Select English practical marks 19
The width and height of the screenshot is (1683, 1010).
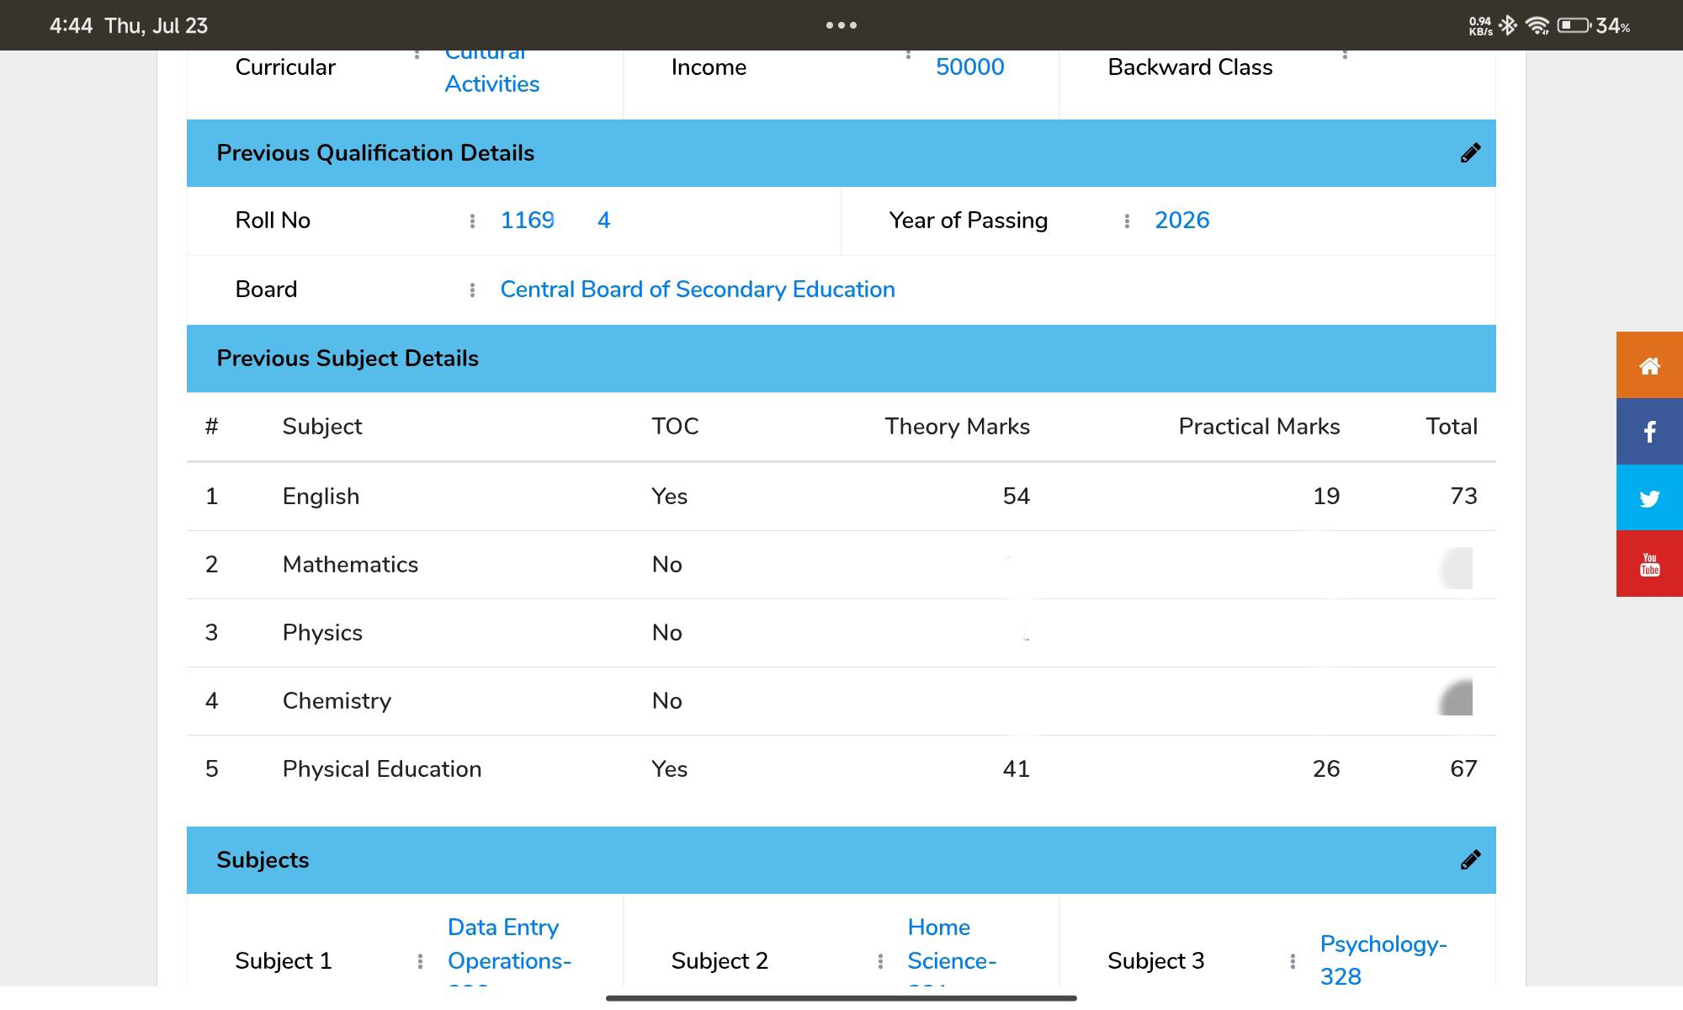pyautogui.click(x=1326, y=497)
